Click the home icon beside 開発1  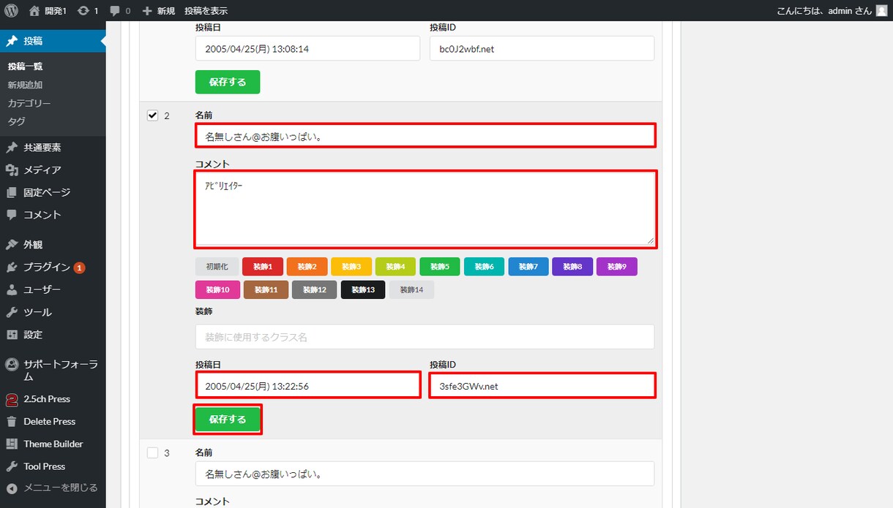point(34,11)
